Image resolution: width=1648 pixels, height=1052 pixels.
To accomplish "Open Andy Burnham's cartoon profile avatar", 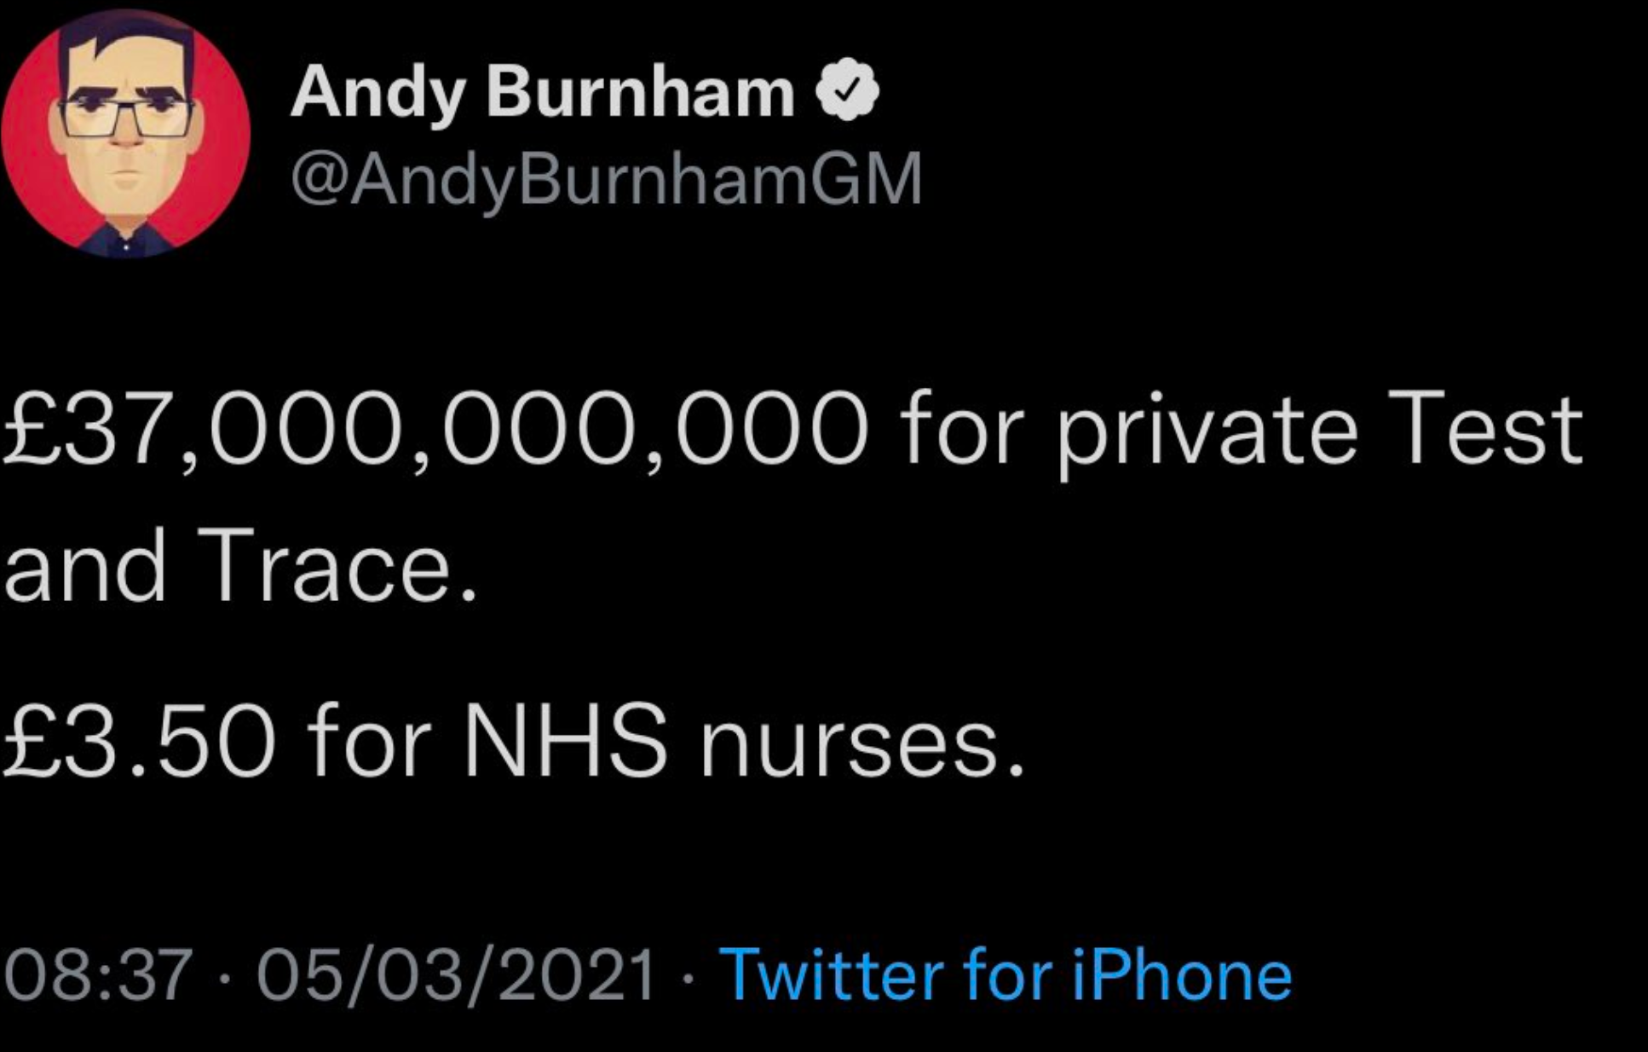I will pos(125,134).
